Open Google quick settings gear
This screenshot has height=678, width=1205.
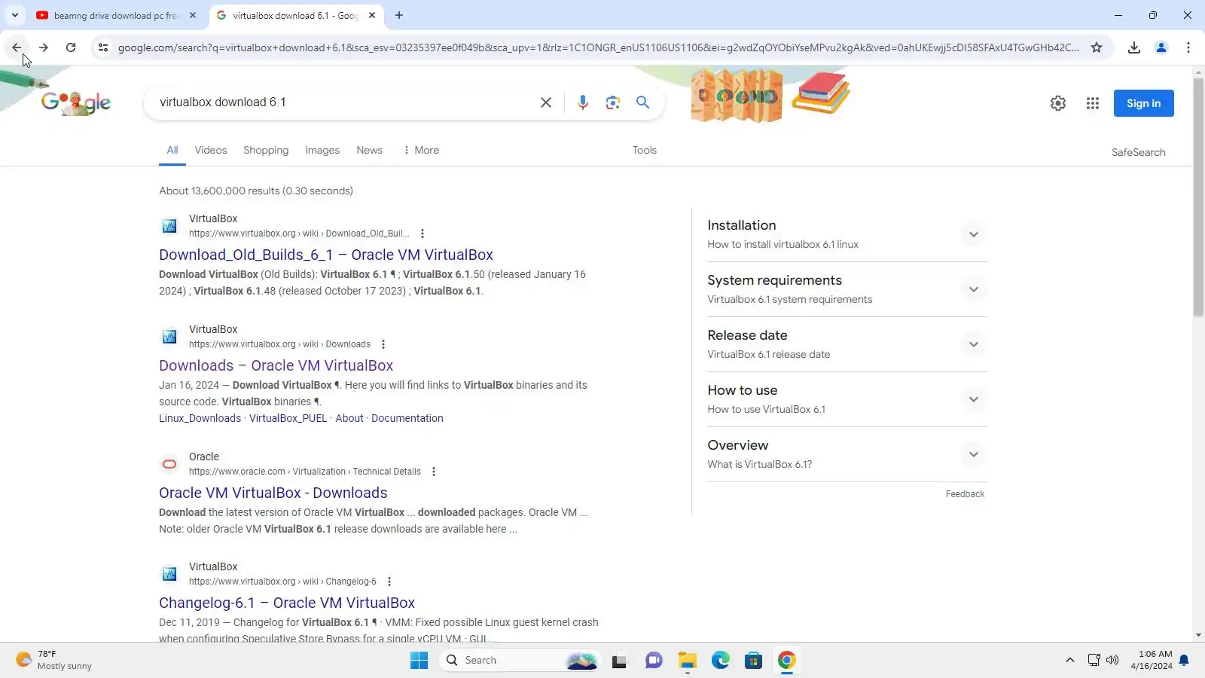point(1058,103)
